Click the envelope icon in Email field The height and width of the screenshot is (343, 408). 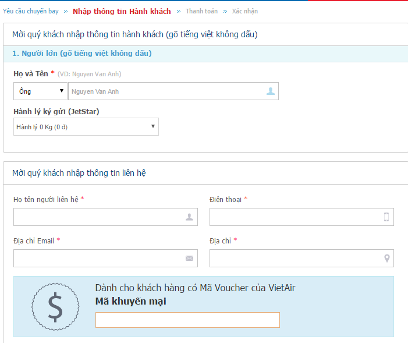pyautogui.click(x=189, y=259)
